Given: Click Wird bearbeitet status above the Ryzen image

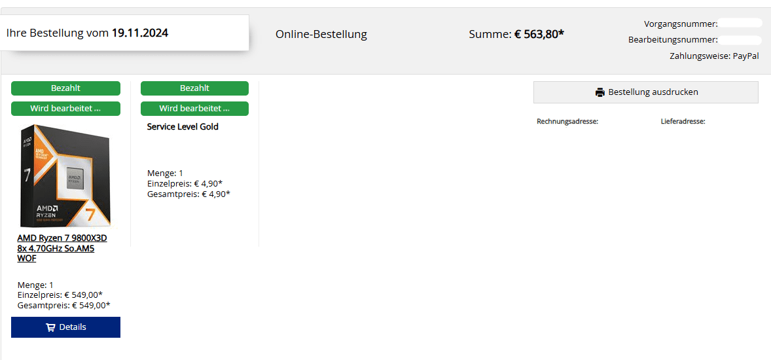Looking at the screenshot, I should (x=65, y=109).
